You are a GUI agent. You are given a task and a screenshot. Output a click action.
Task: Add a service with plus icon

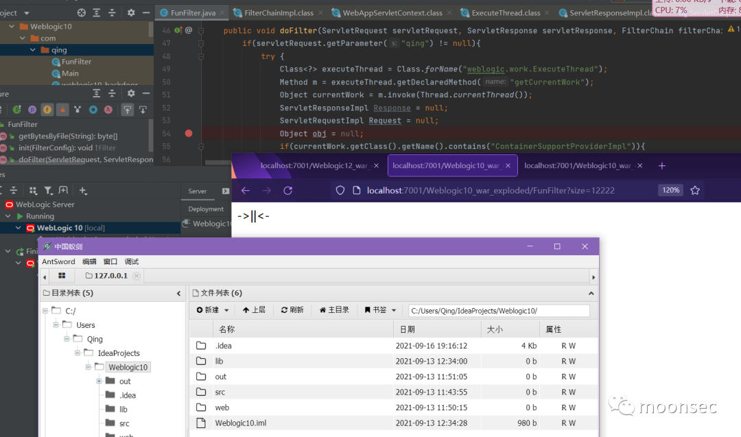[83, 191]
